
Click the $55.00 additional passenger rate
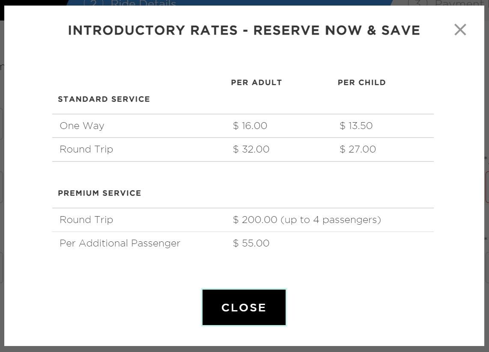coord(251,243)
